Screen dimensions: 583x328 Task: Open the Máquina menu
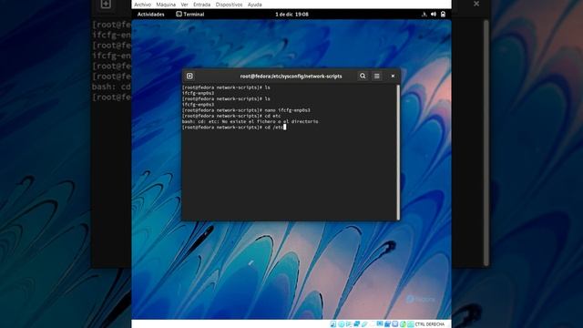coord(166,5)
